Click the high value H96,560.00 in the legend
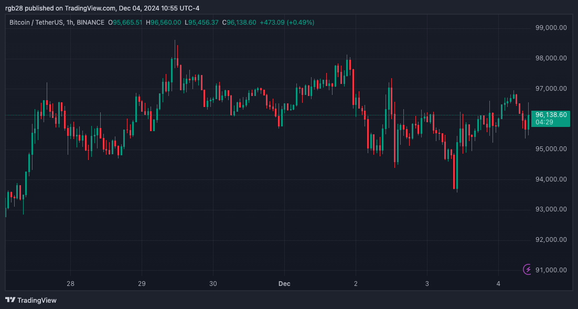 click(163, 23)
